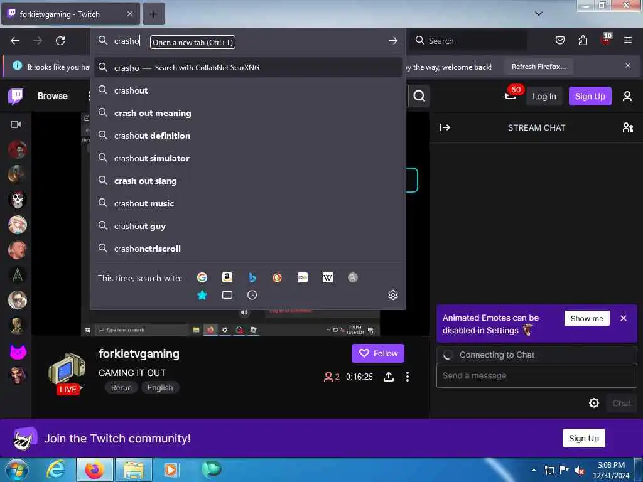The image size is (643, 482).
Task: Go back with the browser back arrow
Action: click(15, 41)
